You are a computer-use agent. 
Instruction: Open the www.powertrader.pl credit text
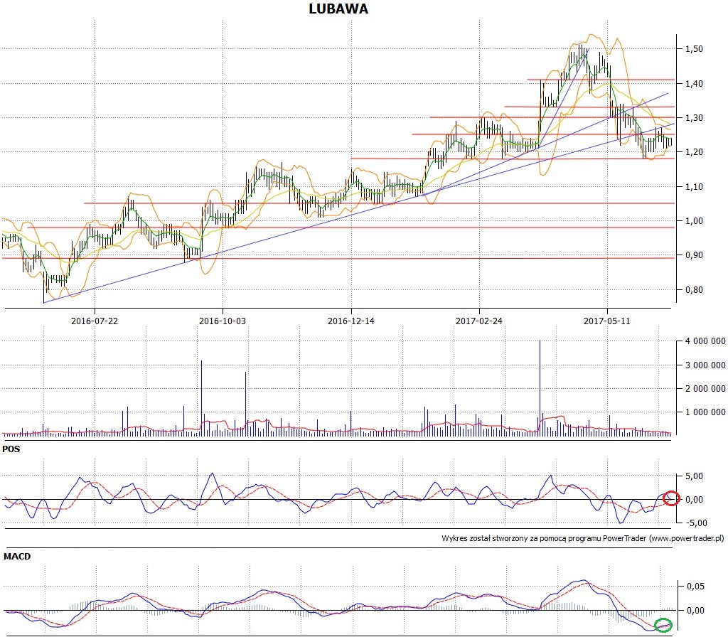click(x=686, y=539)
